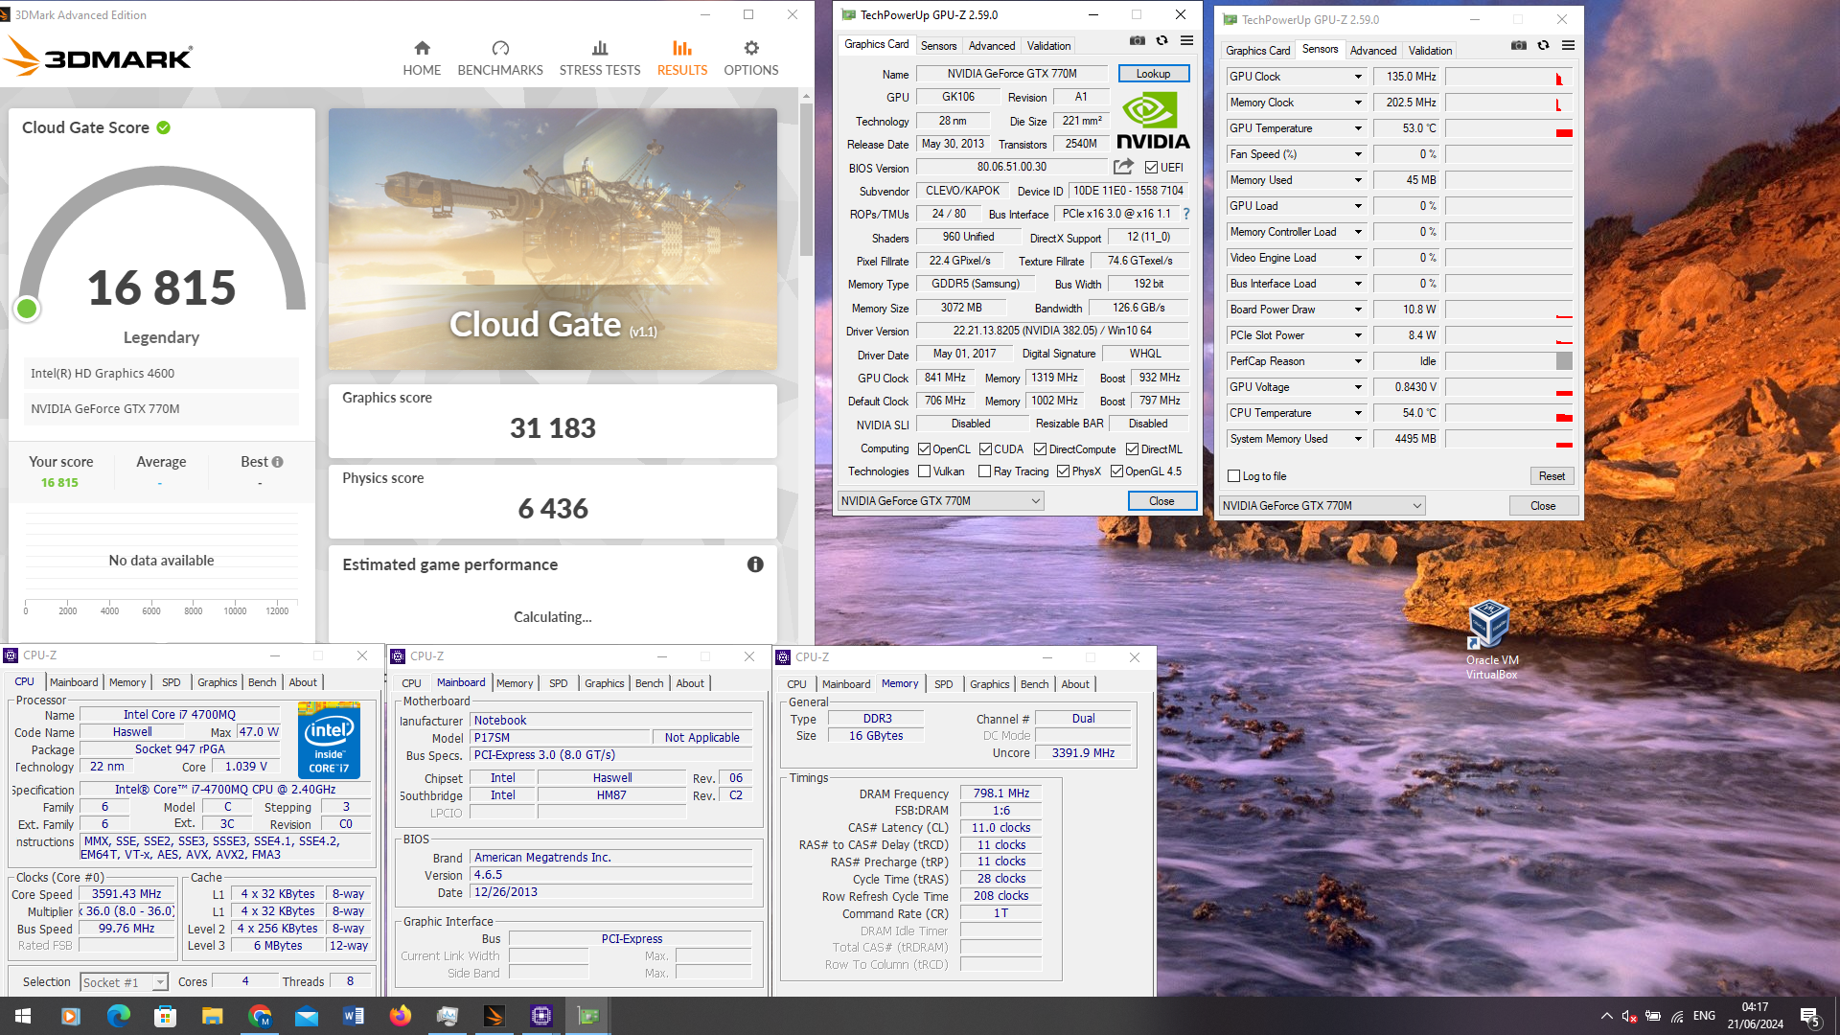Toggle DirectML checkbox in GPU-Z
The height and width of the screenshot is (1035, 1840).
click(x=1132, y=449)
